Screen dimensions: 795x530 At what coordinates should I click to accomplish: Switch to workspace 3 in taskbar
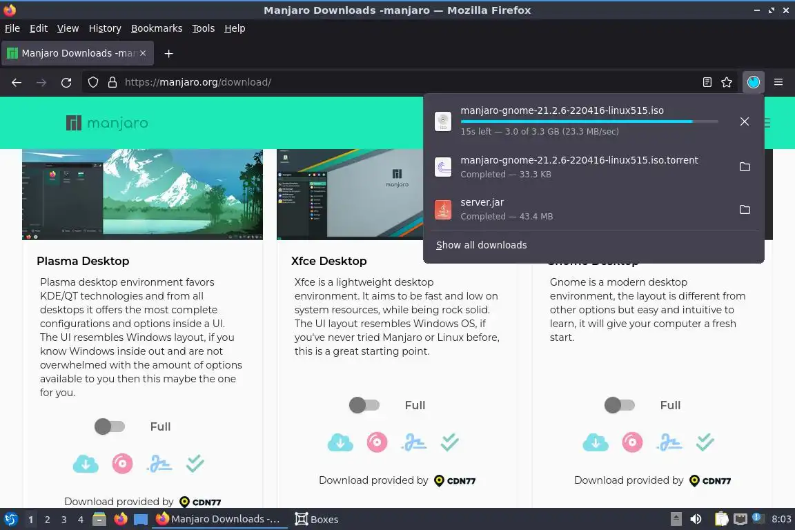(x=64, y=520)
